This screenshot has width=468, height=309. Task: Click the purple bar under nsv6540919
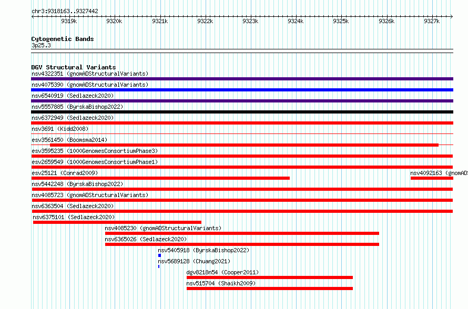[x=242, y=101]
